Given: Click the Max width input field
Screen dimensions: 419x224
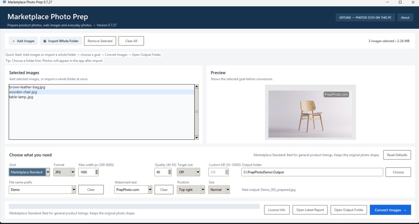Looking at the screenshot, I should tap(86, 172).
